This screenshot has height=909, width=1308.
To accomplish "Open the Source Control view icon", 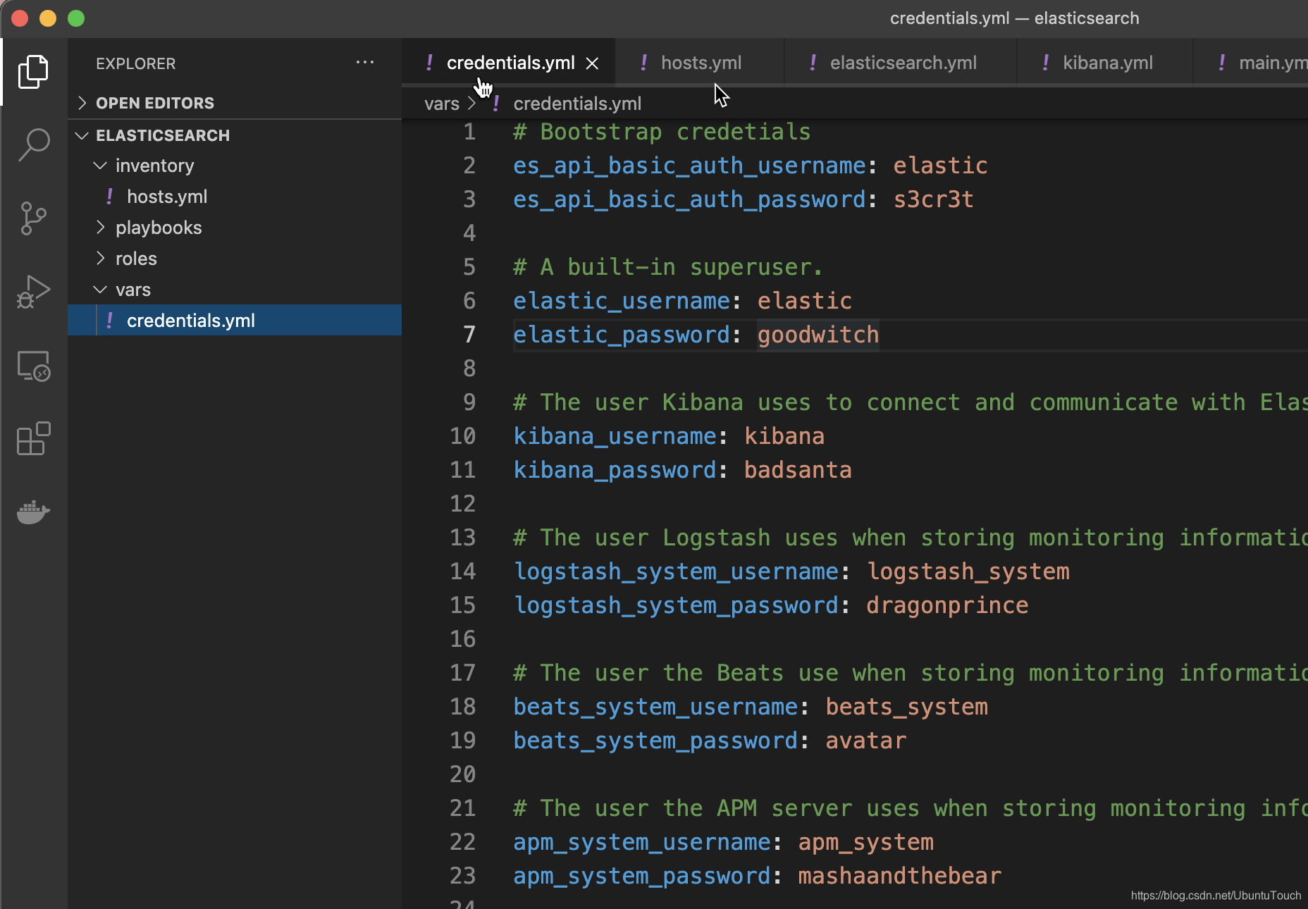I will (x=33, y=218).
